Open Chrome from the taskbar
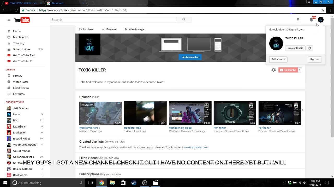This screenshot has height=187, width=334. pyautogui.click(x=102, y=183)
